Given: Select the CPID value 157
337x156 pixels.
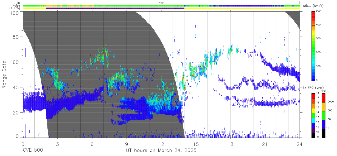Looking at the screenshot, I should (161, 3).
